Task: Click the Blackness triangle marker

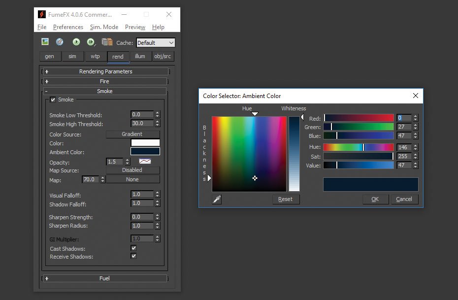Action: click(209, 178)
